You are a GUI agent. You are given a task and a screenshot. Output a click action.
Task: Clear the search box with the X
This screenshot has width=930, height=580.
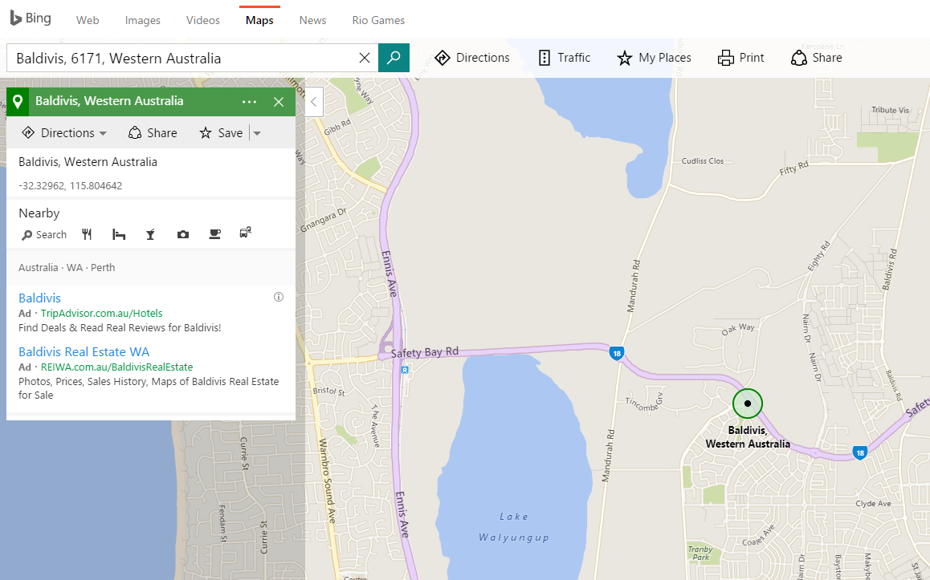(365, 58)
